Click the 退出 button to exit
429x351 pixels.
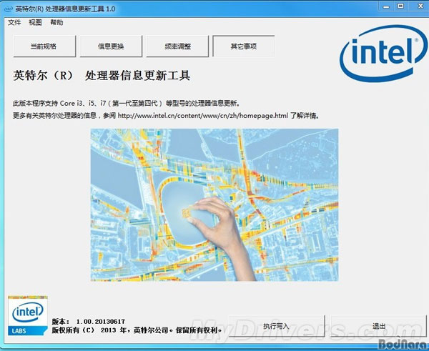(378, 326)
